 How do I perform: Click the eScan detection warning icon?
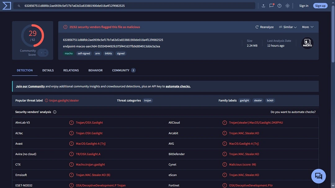[x=225, y=175]
